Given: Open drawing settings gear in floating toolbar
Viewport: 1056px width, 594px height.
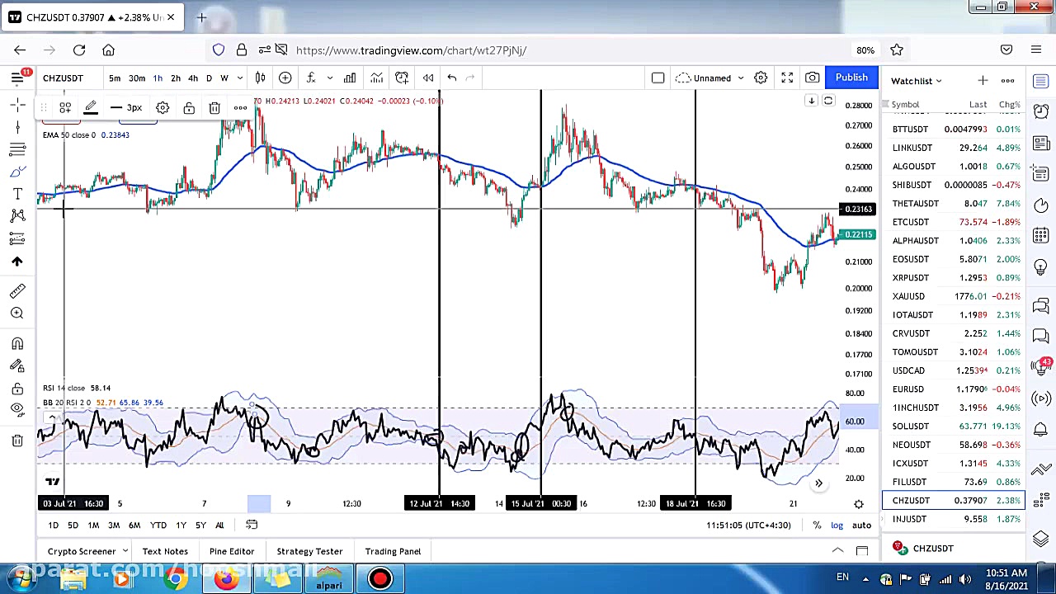Looking at the screenshot, I should 163,108.
